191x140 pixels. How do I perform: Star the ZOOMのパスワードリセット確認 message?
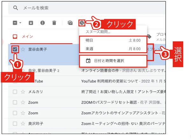(23, 102)
